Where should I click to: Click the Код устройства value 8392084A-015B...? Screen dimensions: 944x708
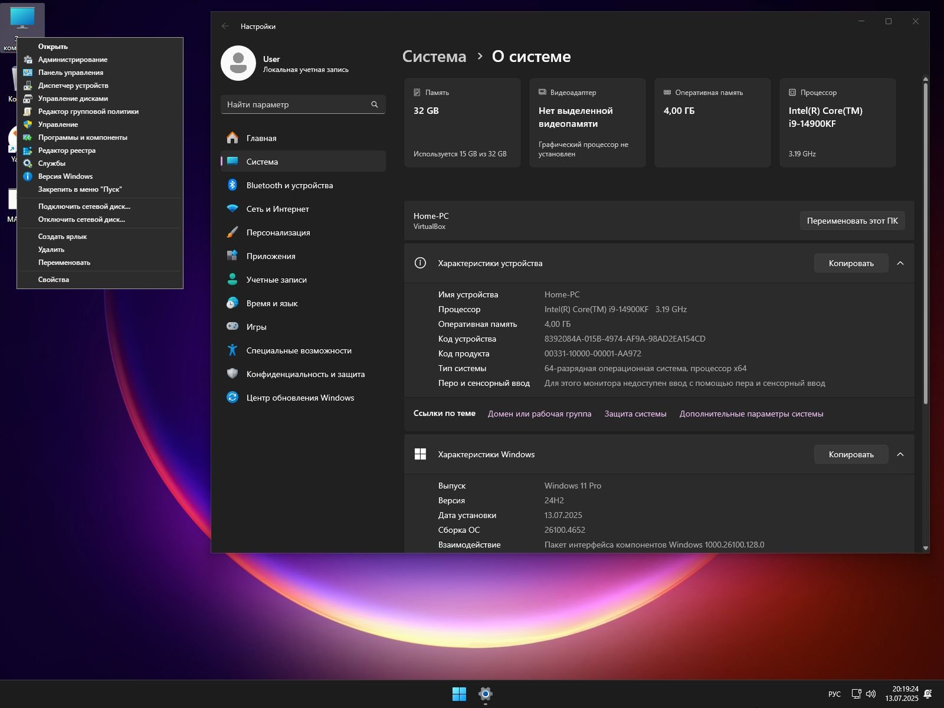[x=625, y=339]
